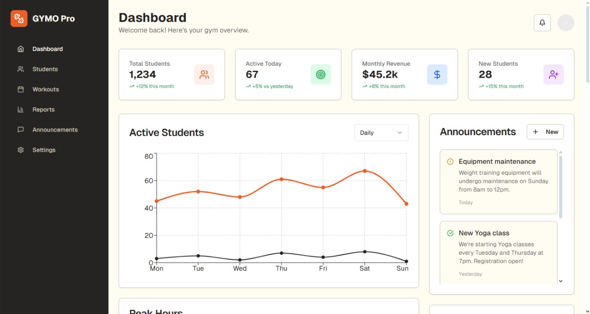Click the GYMO Pro brand name
Viewport: 590px width, 314px height.
[53, 19]
